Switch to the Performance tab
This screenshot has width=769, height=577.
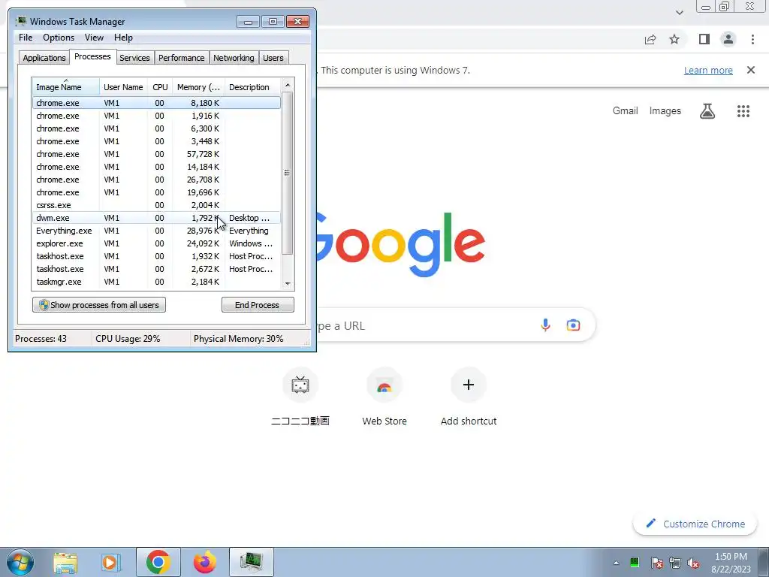pos(181,58)
